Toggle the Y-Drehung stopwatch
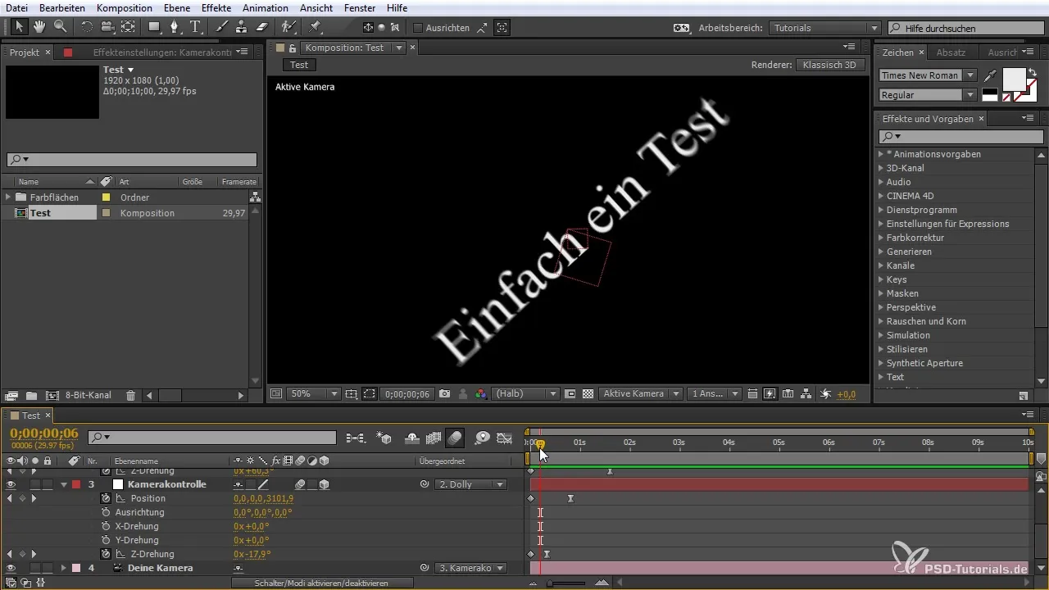 click(x=106, y=540)
